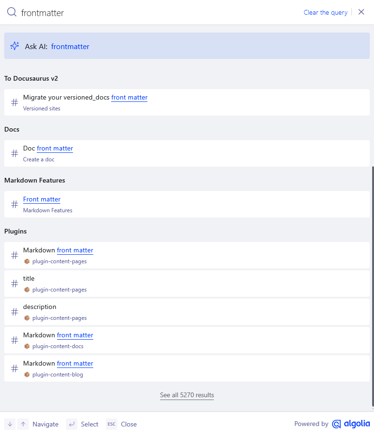Click the hash icon beside the title result
374x434 pixels.
point(15,284)
